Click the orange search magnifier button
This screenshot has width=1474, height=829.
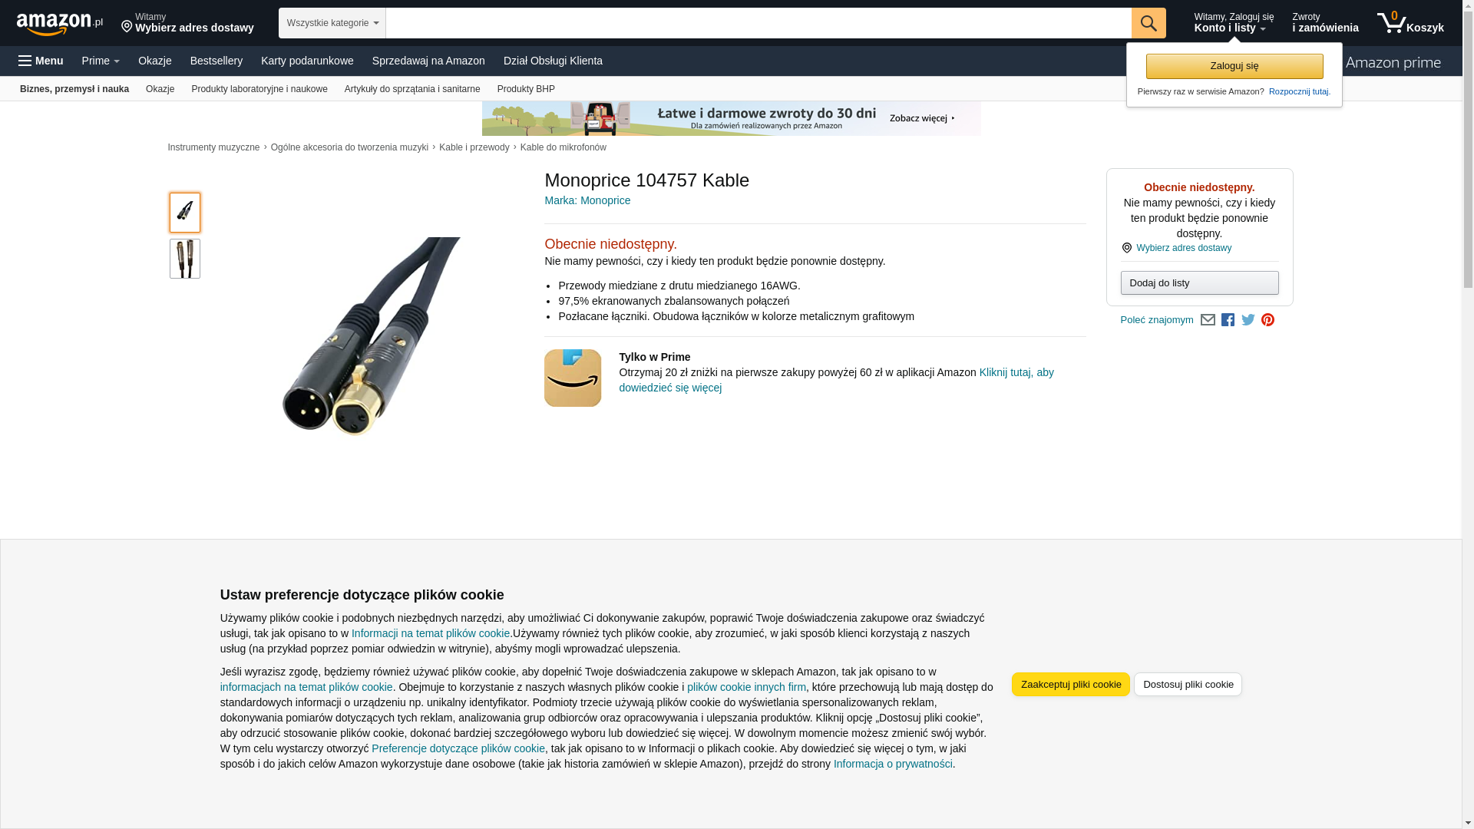(x=1148, y=23)
